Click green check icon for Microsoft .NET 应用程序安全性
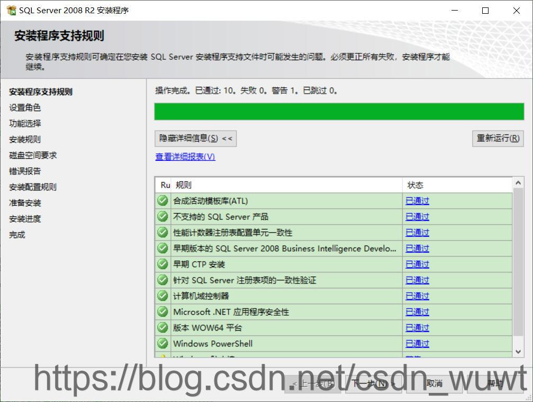Viewport: 533px width, 402px height. 163,312
